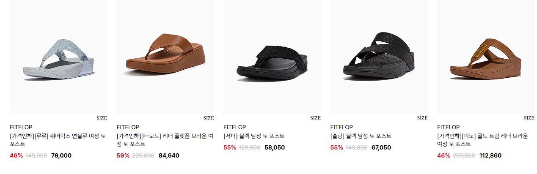Open the [서퍼] 블랙 남성 토 포스트 title
537x174 pixels.
[254, 136]
